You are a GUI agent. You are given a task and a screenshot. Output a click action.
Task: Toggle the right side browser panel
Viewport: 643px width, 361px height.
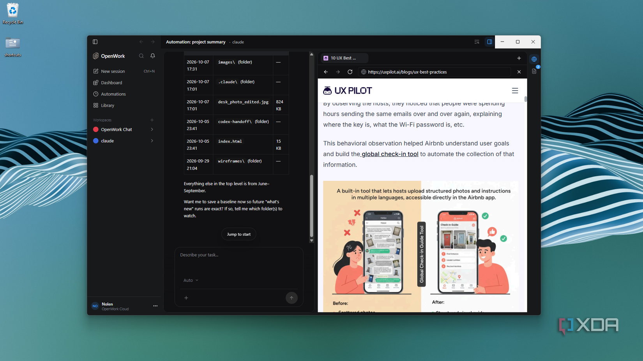click(489, 42)
